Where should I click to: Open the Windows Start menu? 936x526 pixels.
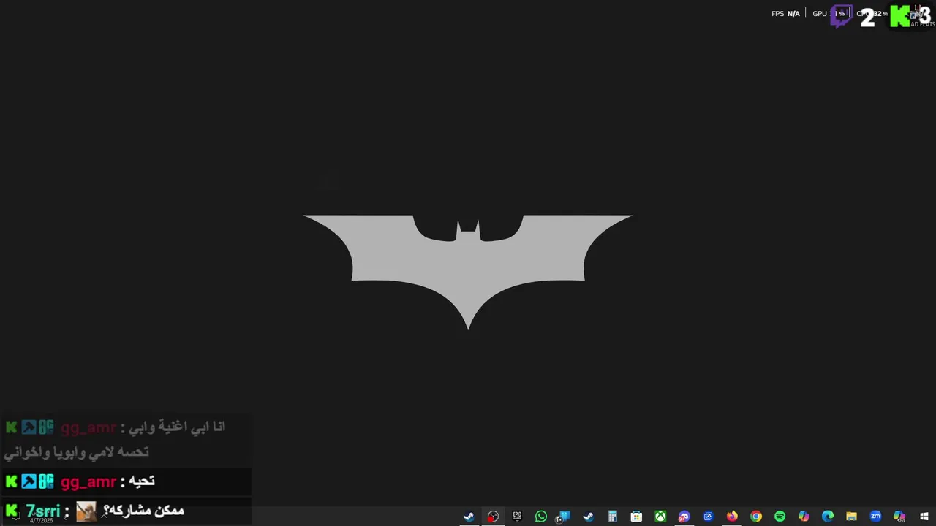click(924, 517)
